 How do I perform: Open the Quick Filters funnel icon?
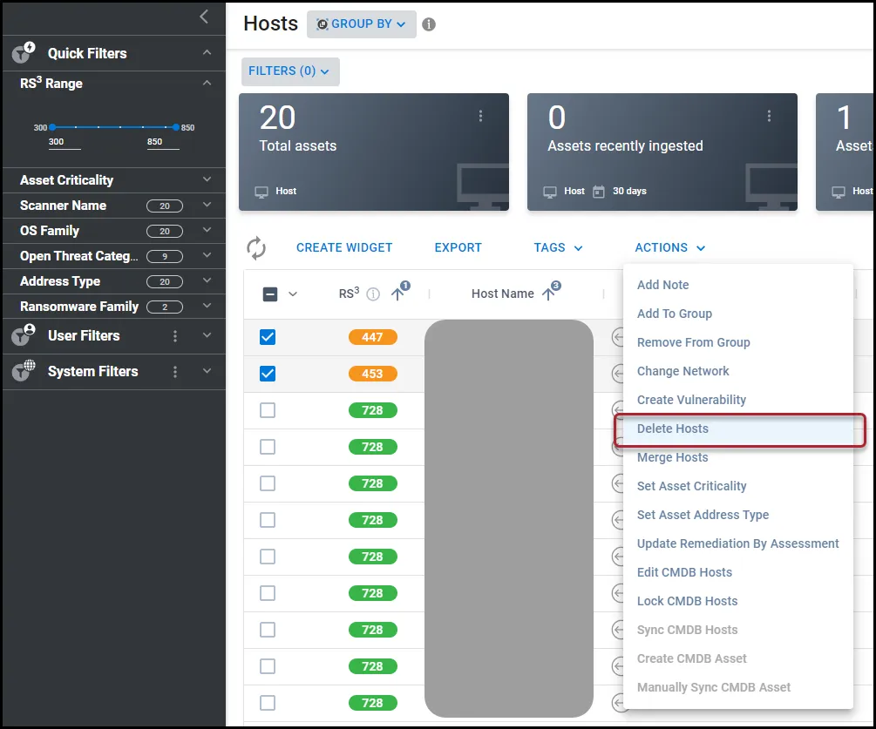(x=23, y=52)
